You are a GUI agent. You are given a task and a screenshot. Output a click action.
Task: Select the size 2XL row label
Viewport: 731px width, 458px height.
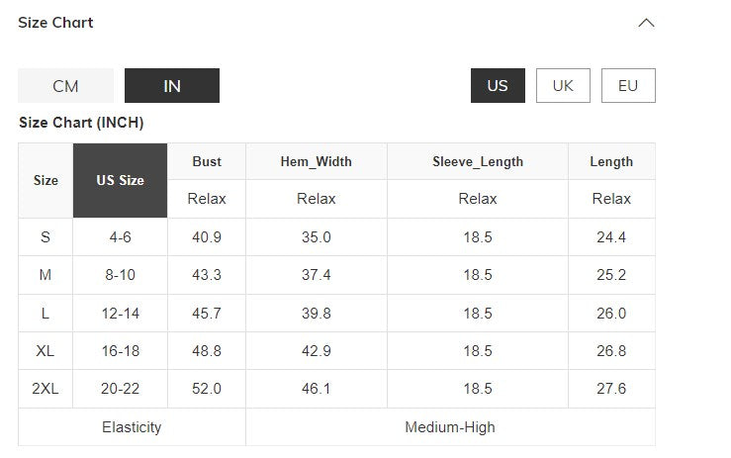[46, 389]
